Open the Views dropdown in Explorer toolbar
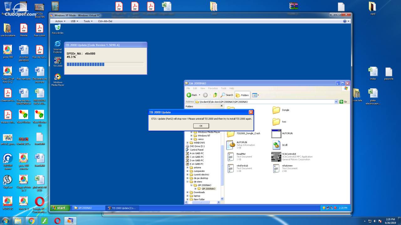Image resolution: width=401 pixels, height=225 pixels. (255, 95)
